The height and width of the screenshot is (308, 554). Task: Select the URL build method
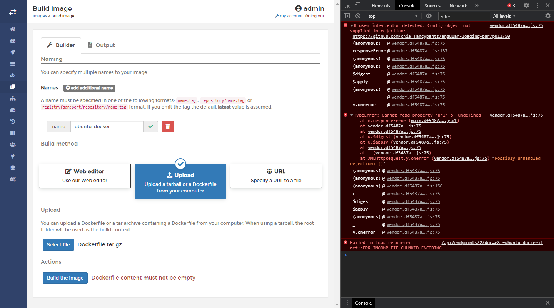275,176
